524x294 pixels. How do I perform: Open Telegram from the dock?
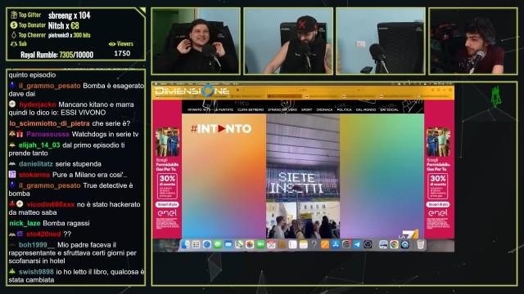[357, 245]
